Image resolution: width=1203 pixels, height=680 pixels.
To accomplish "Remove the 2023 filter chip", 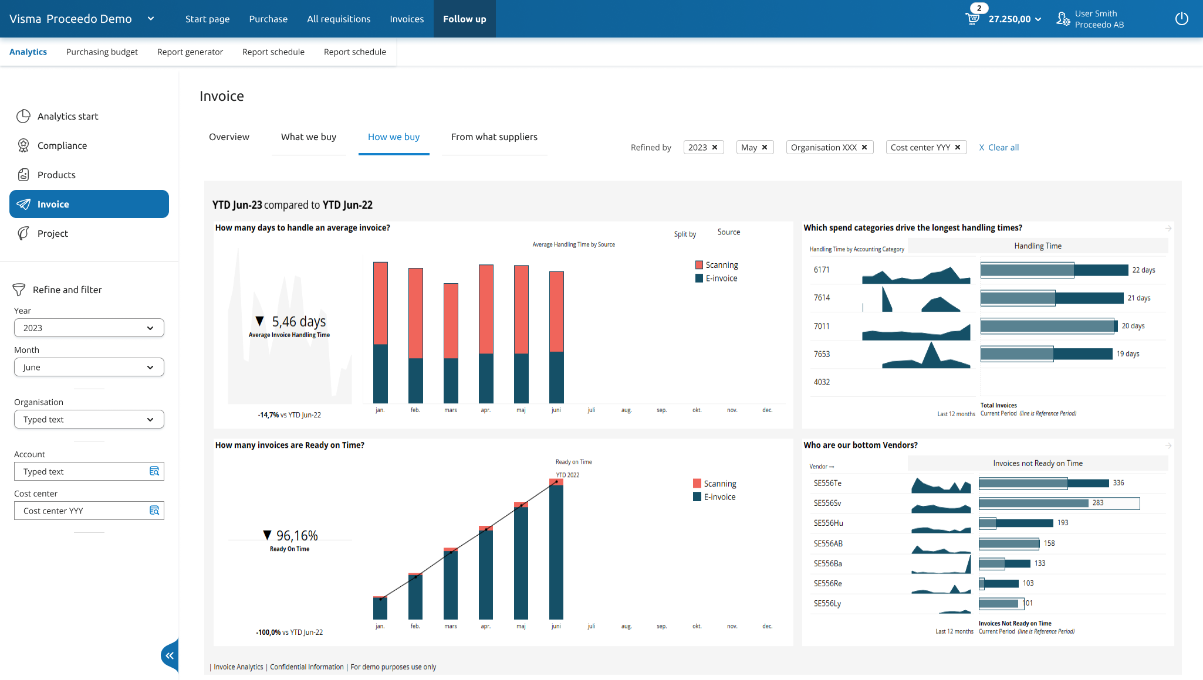I will click(x=715, y=147).
